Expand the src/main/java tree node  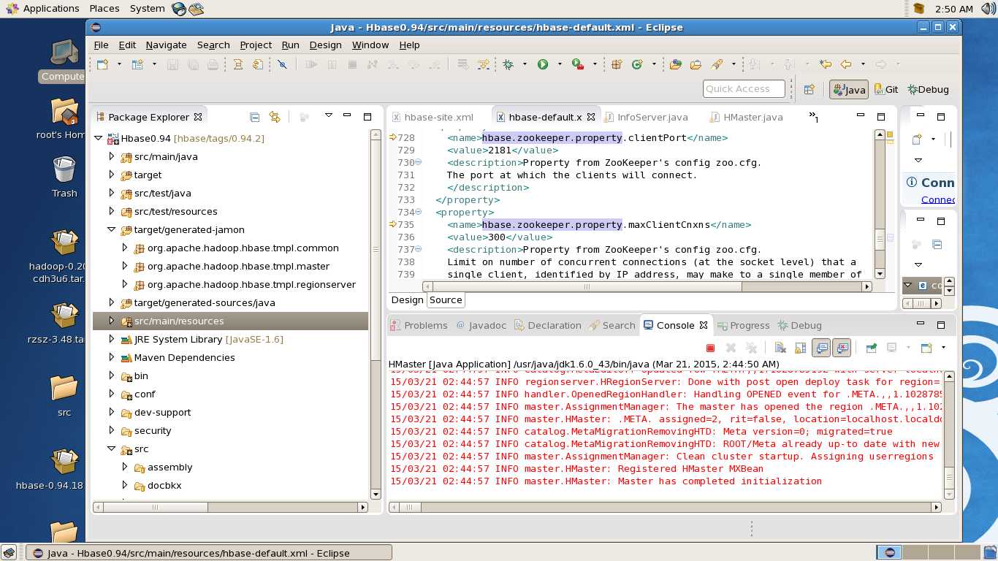pos(111,156)
